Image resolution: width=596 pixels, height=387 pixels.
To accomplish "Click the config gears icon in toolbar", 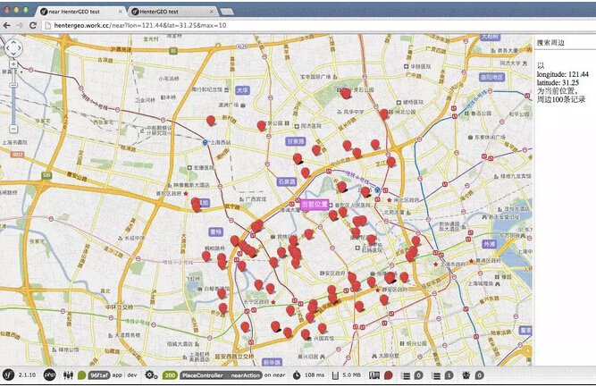I will [151, 375].
